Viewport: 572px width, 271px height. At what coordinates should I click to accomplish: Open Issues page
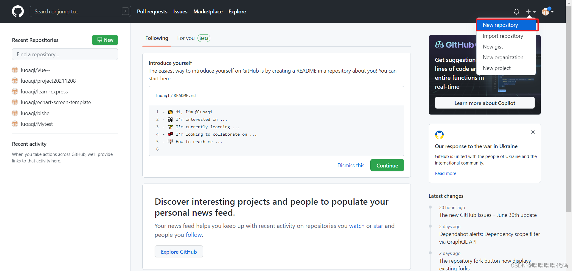click(180, 12)
